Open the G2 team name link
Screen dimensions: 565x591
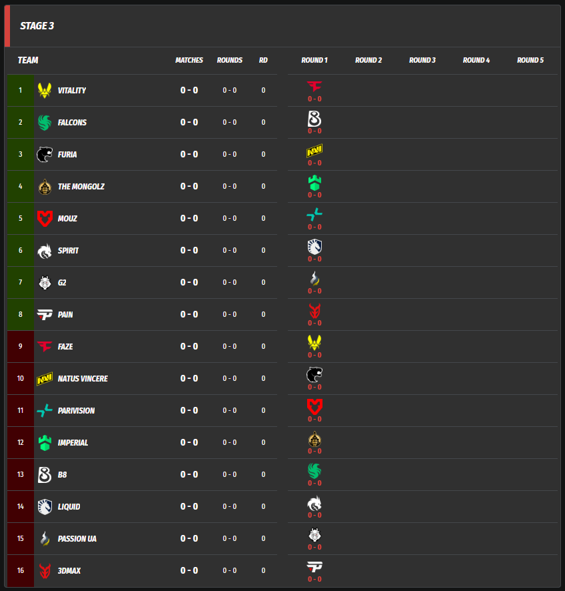point(62,282)
